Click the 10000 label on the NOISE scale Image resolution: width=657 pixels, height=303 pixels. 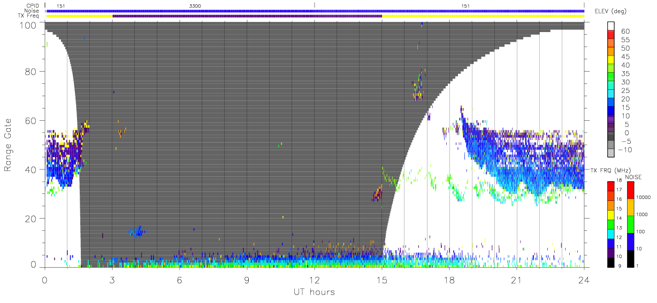645,198
